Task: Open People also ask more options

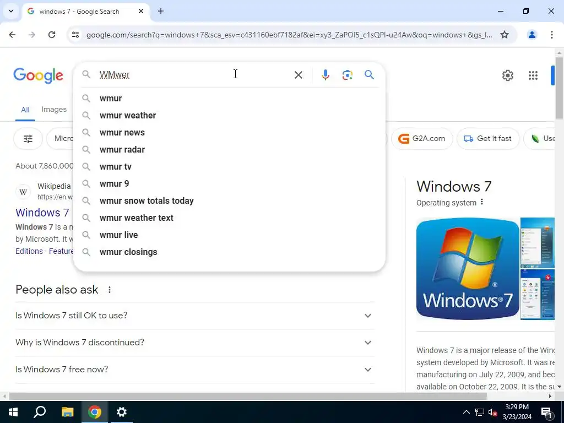Action: coord(110,290)
